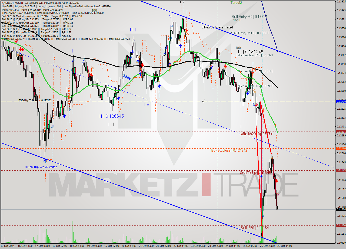Viewport: 346px width, 249px height.
Task: Click the 0.13975 price axis value
Action: coord(341,2)
